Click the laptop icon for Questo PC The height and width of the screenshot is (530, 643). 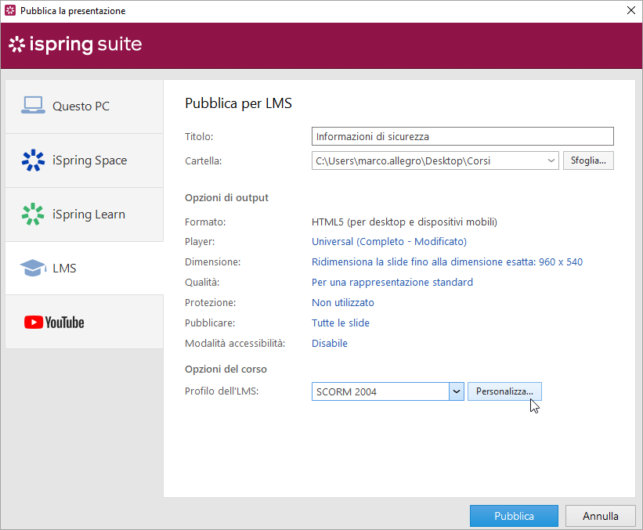[33, 106]
